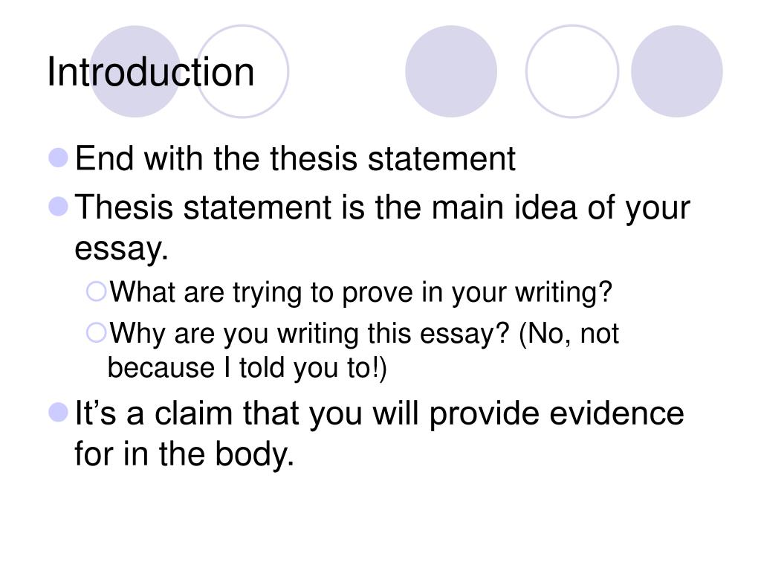Click the filled bullet before "Thesis statement is the main idea"
761x571 pixels.
[59, 207]
